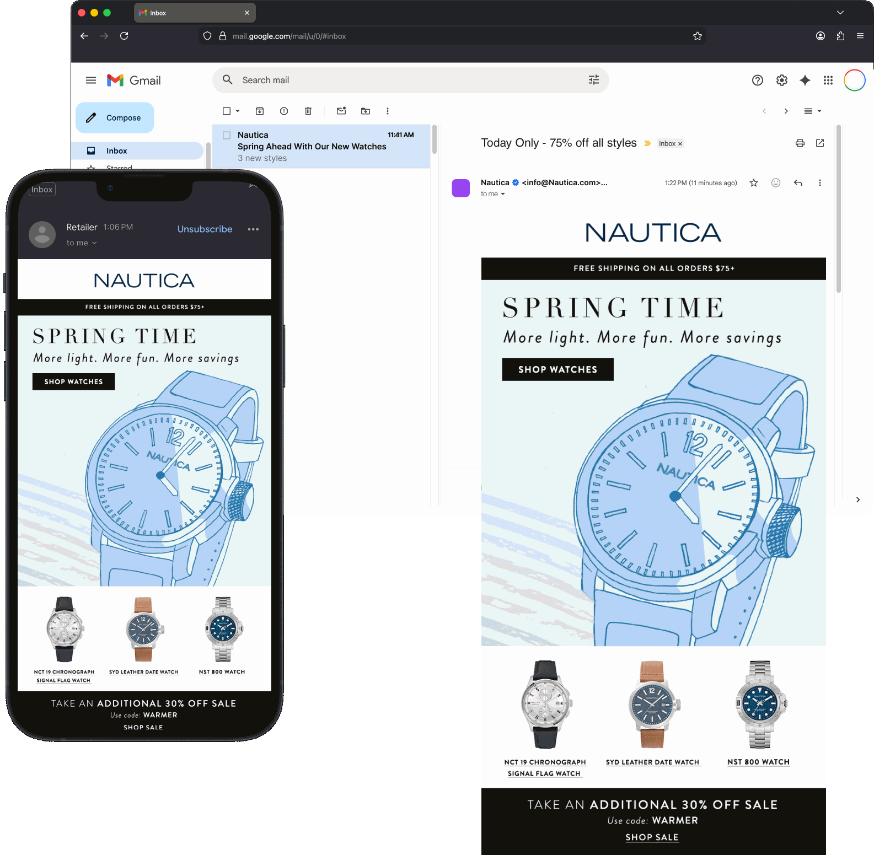Star the open Nautica email
Screen dimensions: 874x855
coord(754,183)
